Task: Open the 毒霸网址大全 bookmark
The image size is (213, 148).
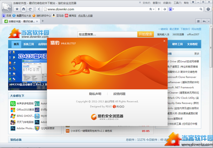Action: (x=22, y=16)
